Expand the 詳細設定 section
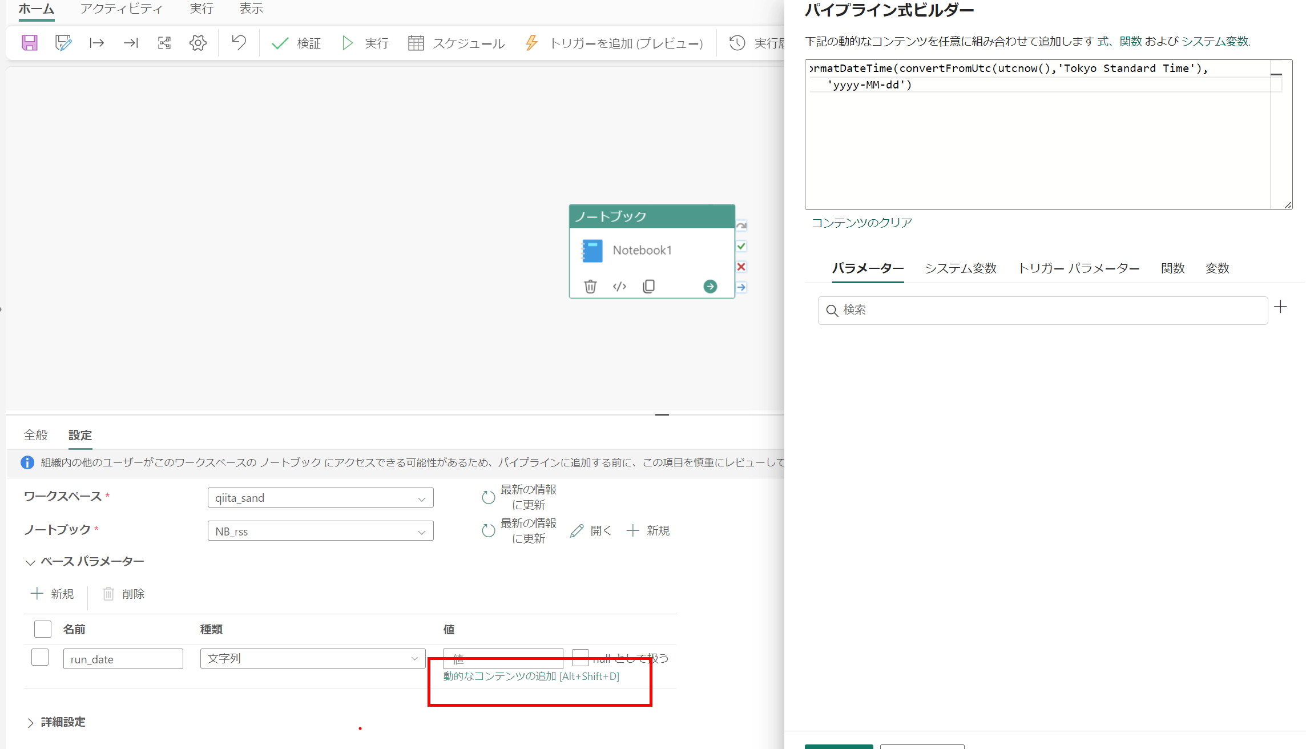The image size is (1306, 749). [x=31, y=723]
